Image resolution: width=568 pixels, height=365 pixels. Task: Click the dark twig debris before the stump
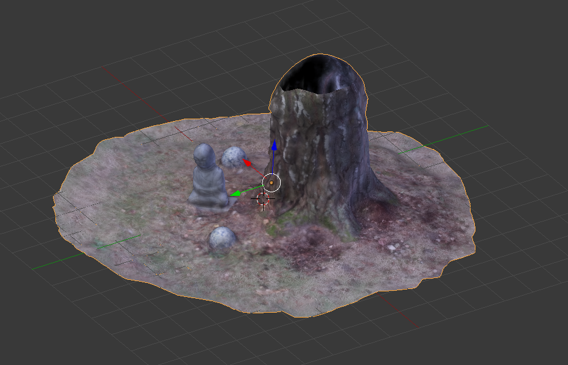[304, 249]
